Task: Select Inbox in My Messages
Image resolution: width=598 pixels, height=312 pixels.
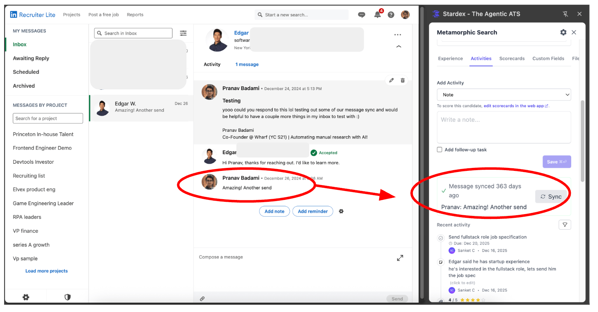Action: tap(20, 44)
